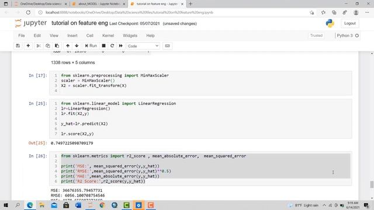The height and width of the screenshot is (210, 374).
Task: Move selected cell down arrow
Action: coord(77,45)
